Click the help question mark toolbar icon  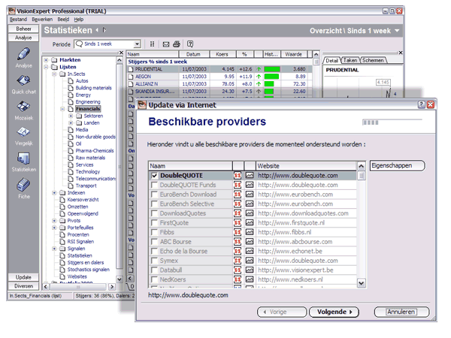189,44
